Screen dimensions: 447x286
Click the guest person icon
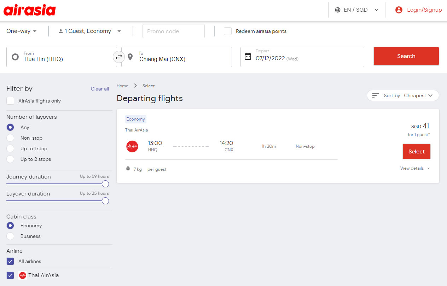[x=61, y=31]
